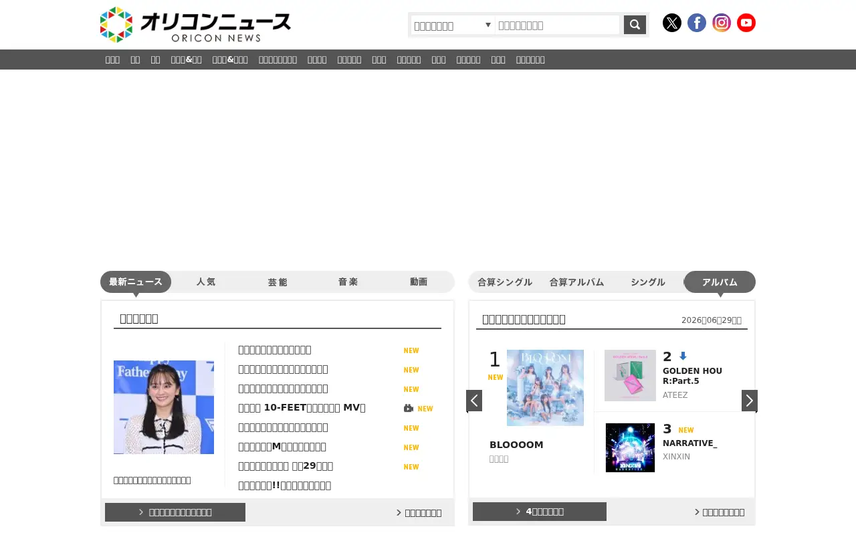Click the artist name XINXIN
The width and height of the screenshot is (856, 535).
coord(676,457)
